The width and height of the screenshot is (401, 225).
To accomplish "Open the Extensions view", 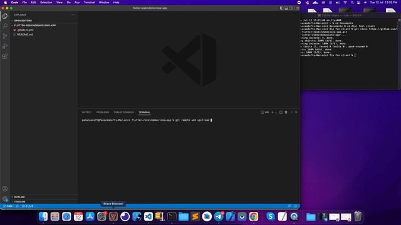I will click(5, 56).
